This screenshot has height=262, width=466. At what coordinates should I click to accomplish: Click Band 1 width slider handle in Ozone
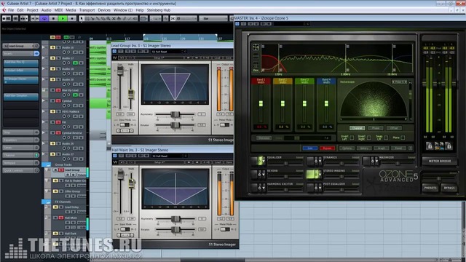pos(261,103)
